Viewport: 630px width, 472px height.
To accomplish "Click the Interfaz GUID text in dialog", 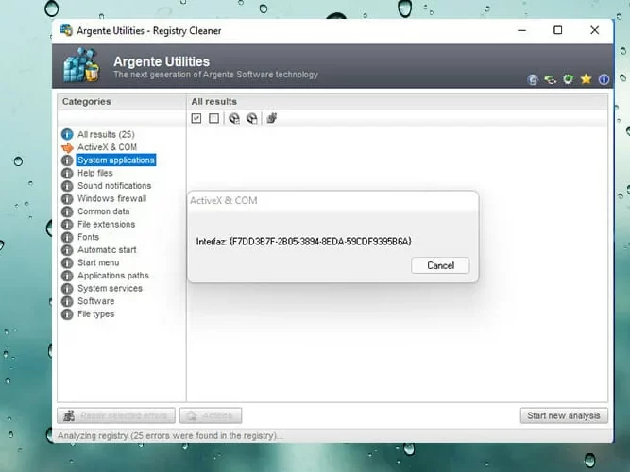I will (304, 242).
